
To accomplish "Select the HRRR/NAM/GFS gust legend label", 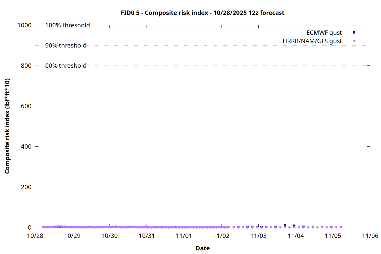I will pyautogui.click(x=312, y=41).
